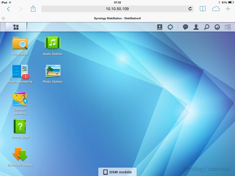The width and height of the screenshot is (235, 176).
Task: Click the spinning background tasks icon
Action: click(170, 27)
